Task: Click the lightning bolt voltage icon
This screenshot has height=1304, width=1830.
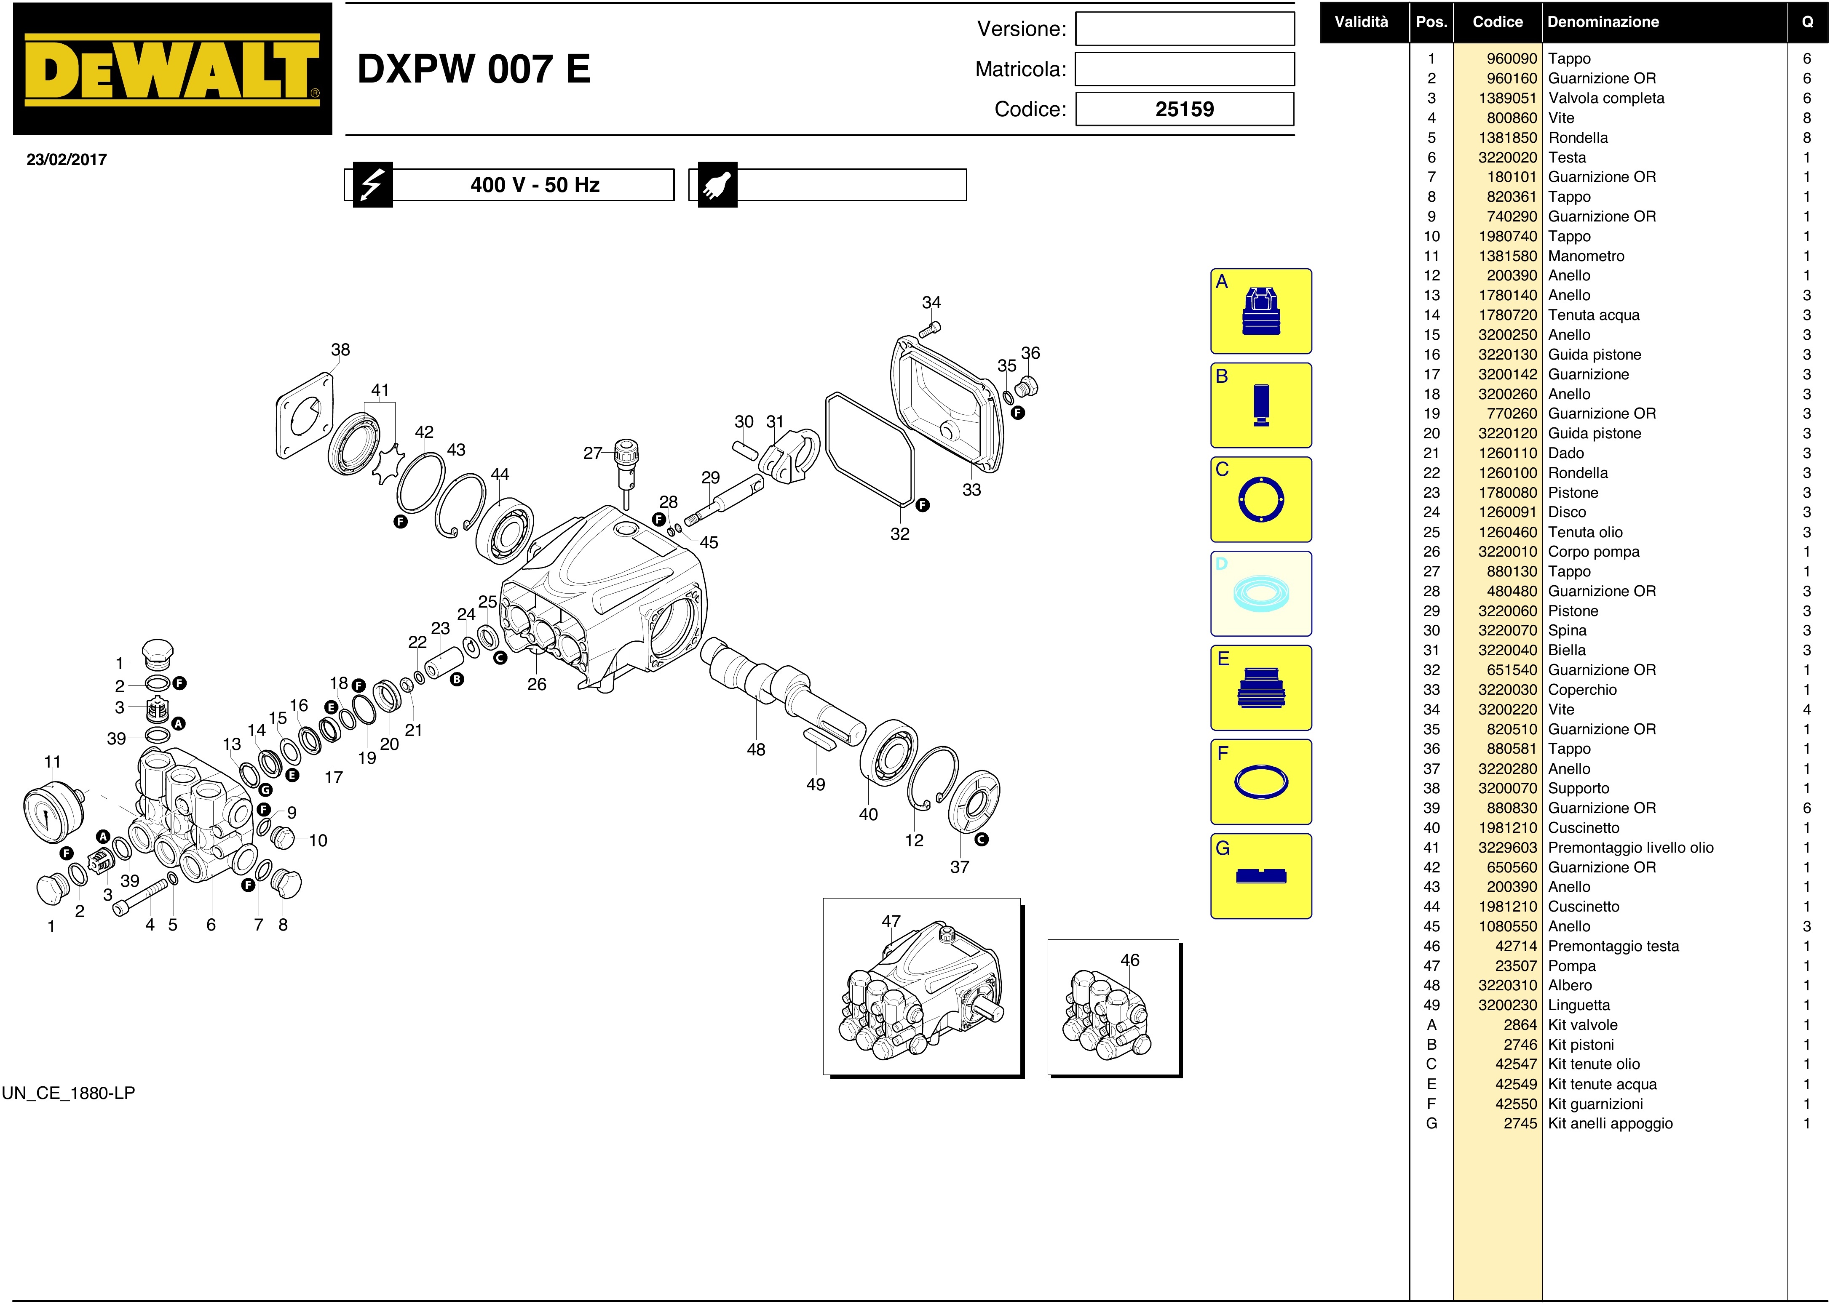Action: click(x=373, y=186)
